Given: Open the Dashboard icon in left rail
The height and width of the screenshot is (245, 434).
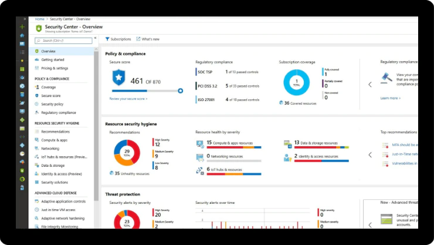Looking at the screenshot, I should [22, 44].
